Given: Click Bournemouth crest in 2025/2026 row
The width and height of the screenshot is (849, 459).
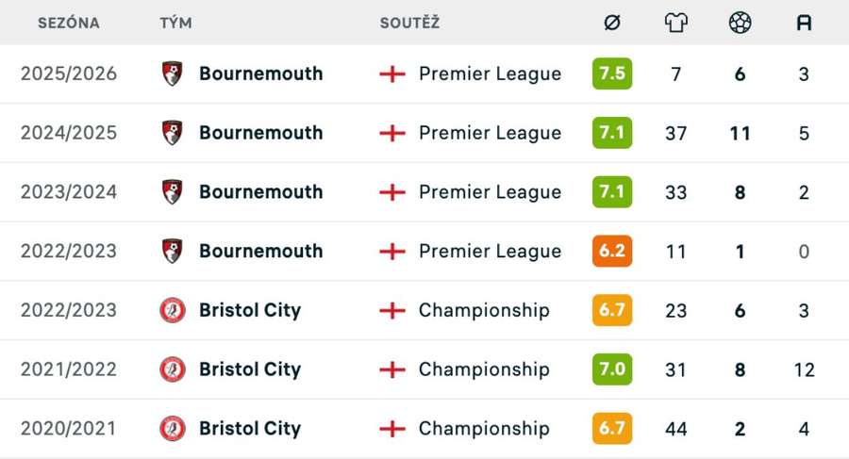Looking at the screenshot, I should (173, 74).
